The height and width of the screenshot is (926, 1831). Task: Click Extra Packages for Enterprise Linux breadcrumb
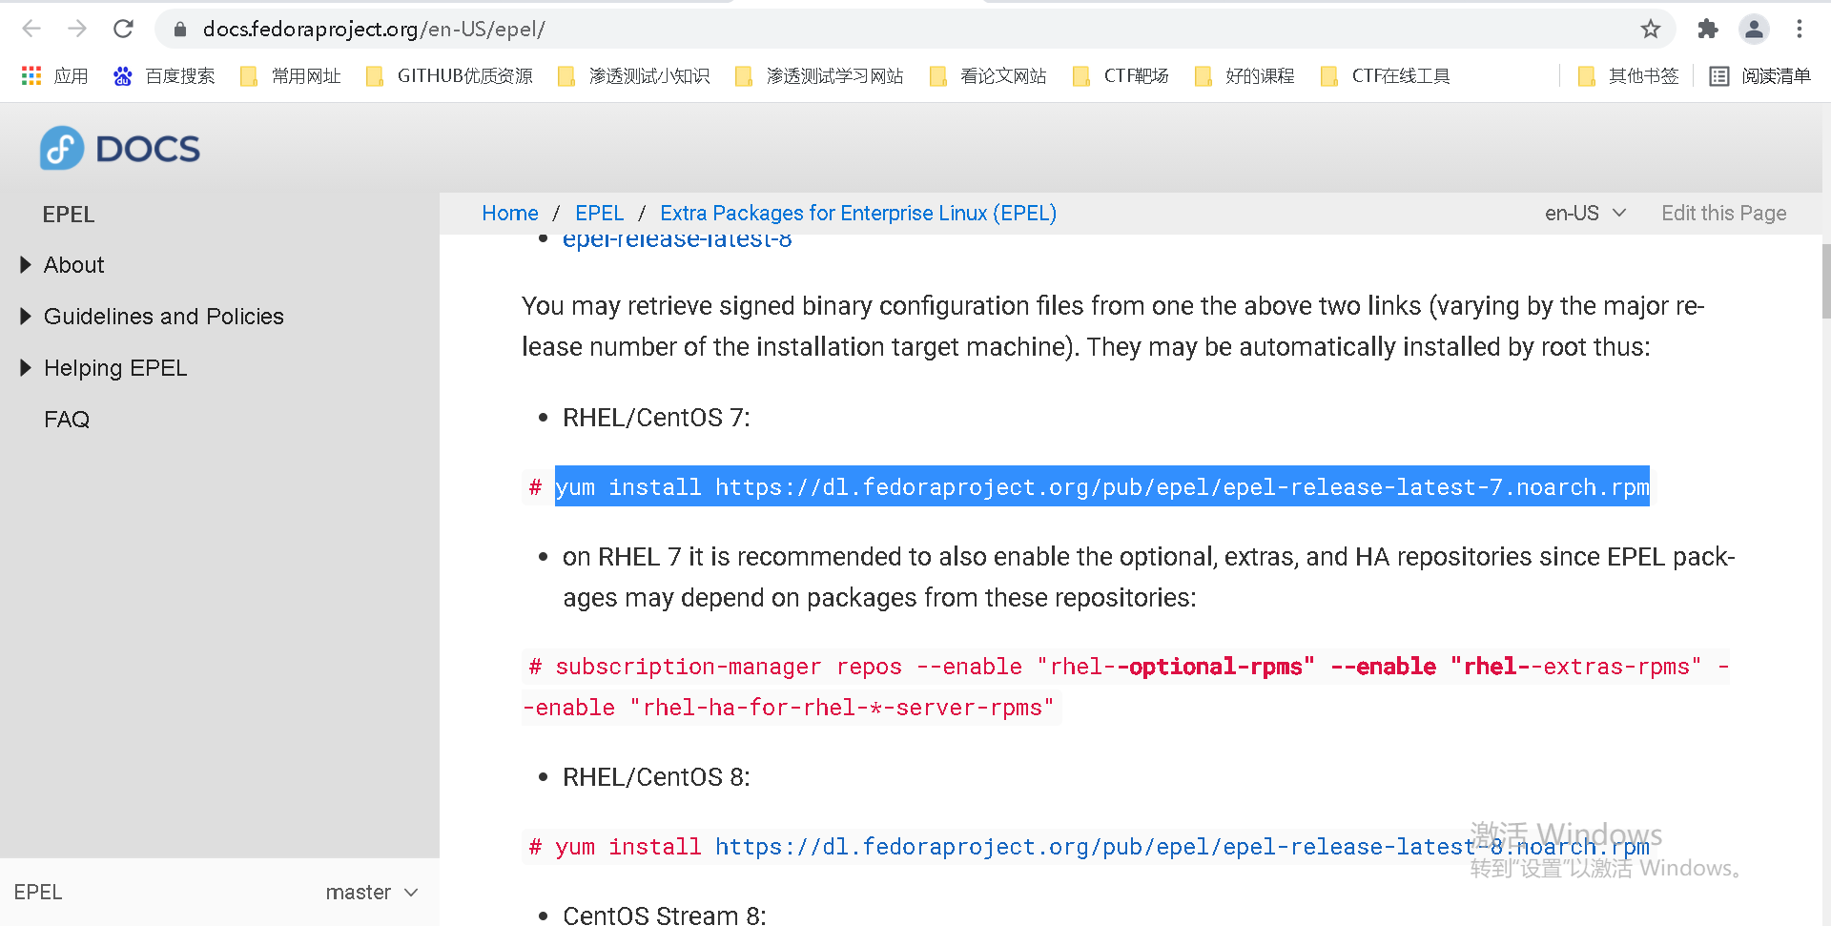tap(858, 214)
